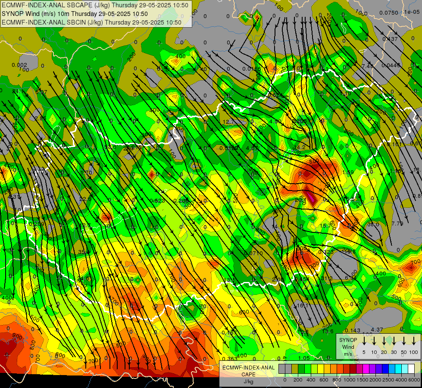Click the '1e-05' value on the map
The height and width of the screenshot is (388, 422).
412,12
